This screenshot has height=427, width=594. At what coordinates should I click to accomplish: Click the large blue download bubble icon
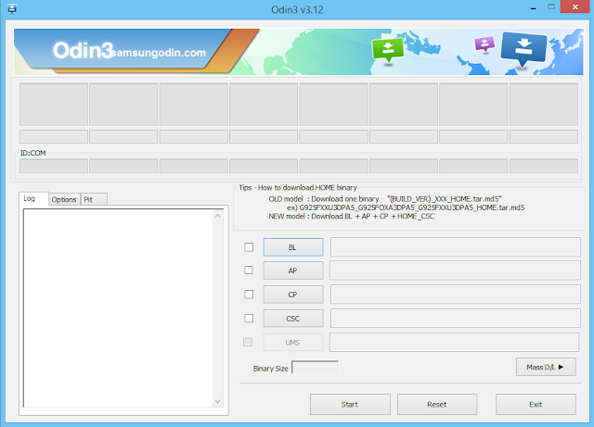[523, 48]
